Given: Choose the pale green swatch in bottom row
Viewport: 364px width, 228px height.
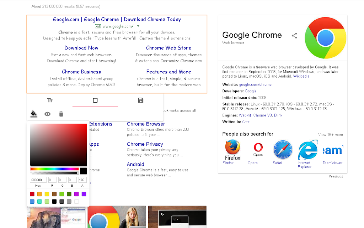Looking at the screenshot, I should point(47,202).
